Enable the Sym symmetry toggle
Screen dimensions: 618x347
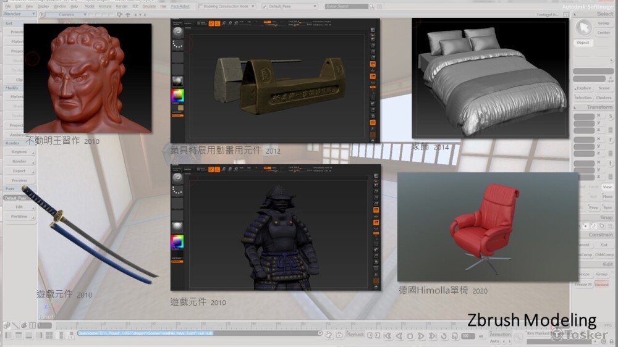tap(607, 207)
